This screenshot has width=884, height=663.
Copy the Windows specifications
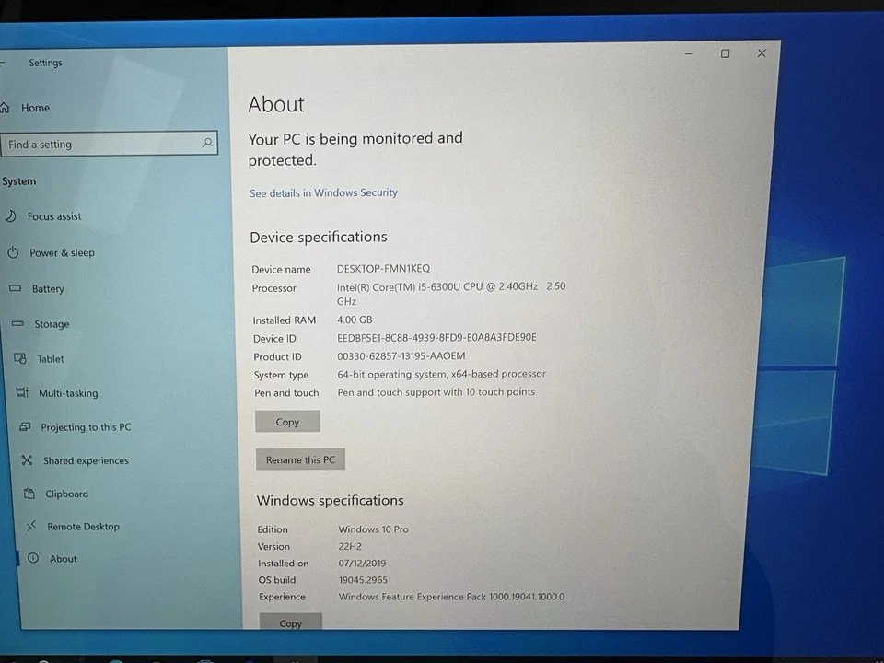(290, 623)
